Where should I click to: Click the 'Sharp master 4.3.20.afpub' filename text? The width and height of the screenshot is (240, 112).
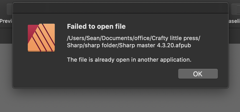click(155, 45)
